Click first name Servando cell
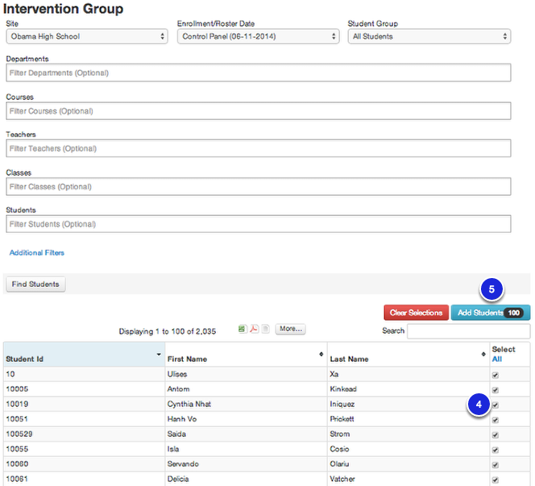Viewport: 535px width, 486px height. tap(246, 464)
